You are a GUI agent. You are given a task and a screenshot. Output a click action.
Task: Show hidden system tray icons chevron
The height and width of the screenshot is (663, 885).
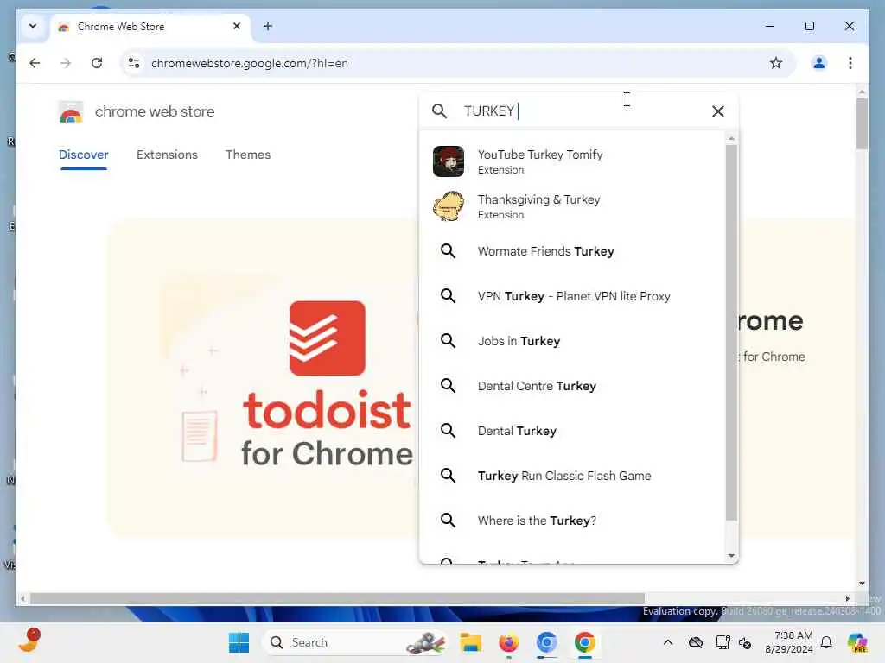668,642
